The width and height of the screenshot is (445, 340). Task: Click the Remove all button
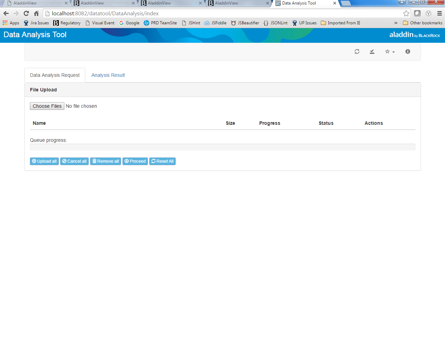coord(105,161)
